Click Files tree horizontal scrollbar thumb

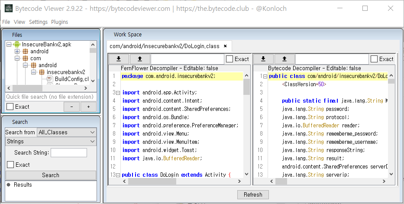27,88
